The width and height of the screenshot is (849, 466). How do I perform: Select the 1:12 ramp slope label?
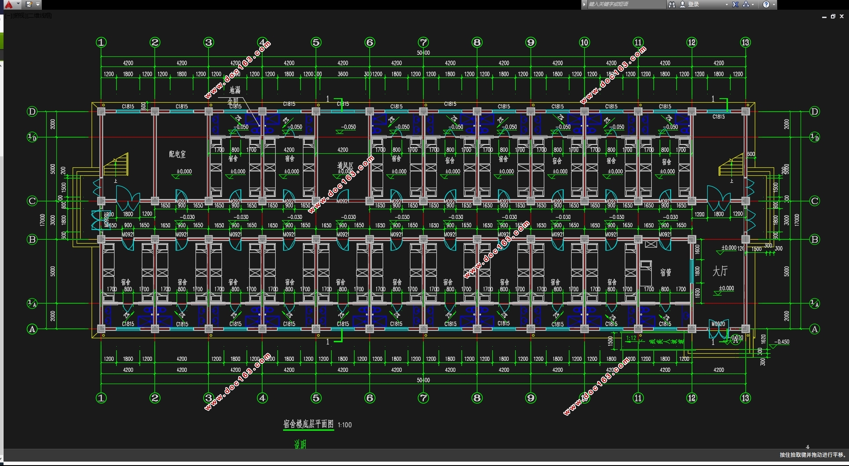click(631, 338)
